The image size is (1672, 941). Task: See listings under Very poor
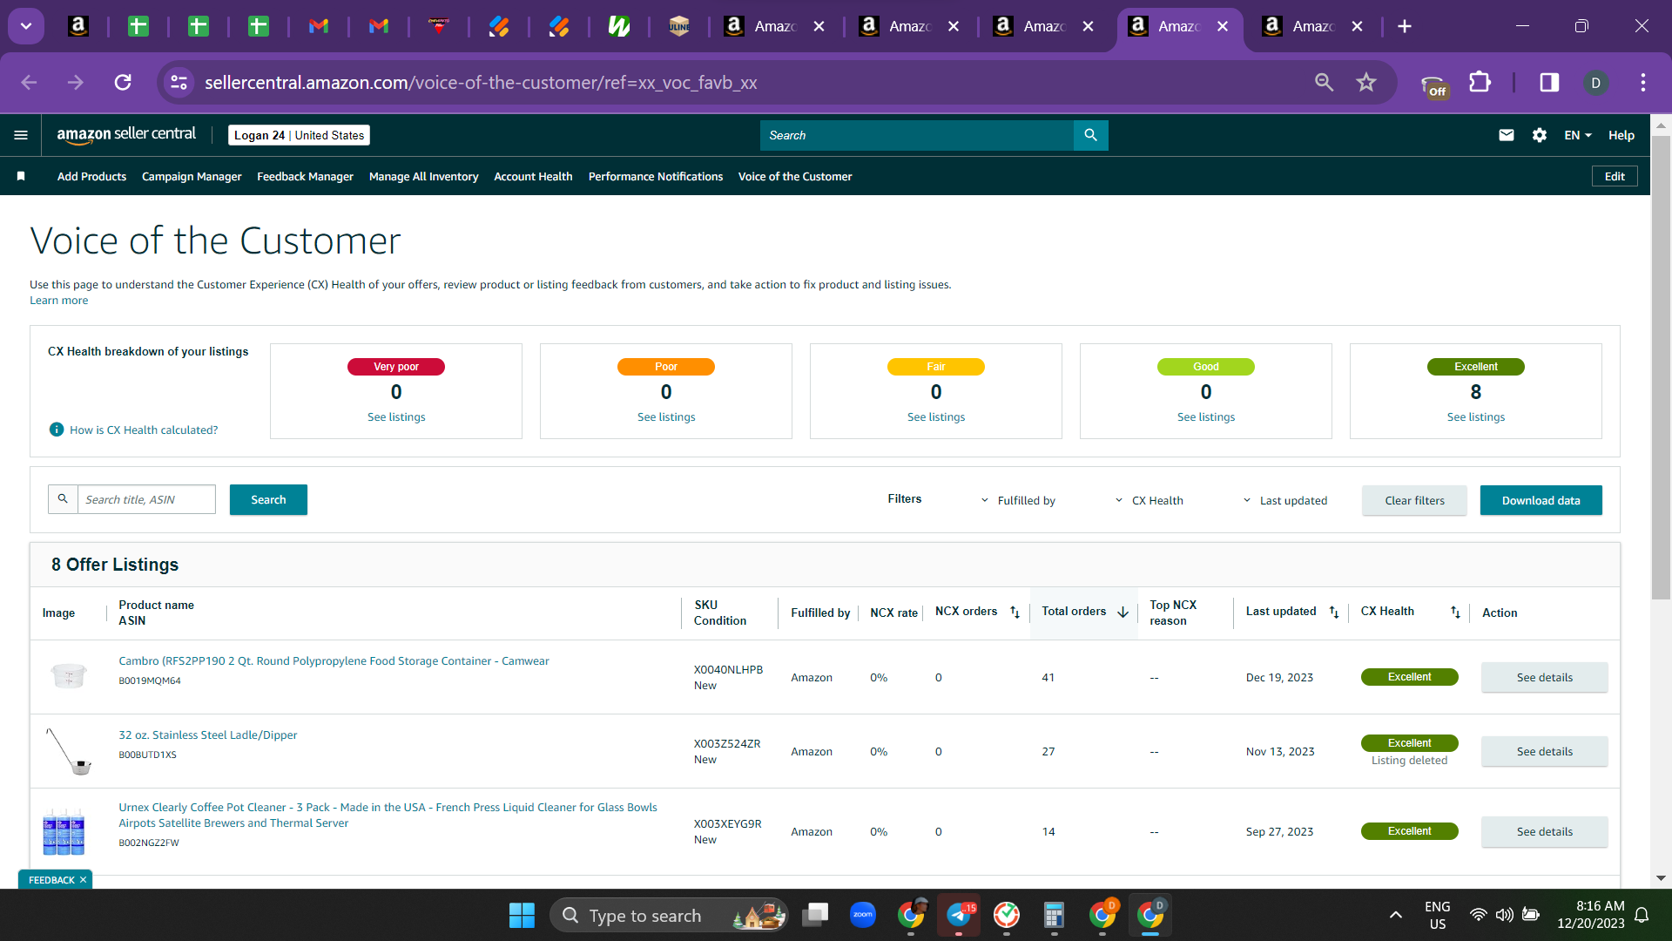pyautogui.click(x=396, y=417)
